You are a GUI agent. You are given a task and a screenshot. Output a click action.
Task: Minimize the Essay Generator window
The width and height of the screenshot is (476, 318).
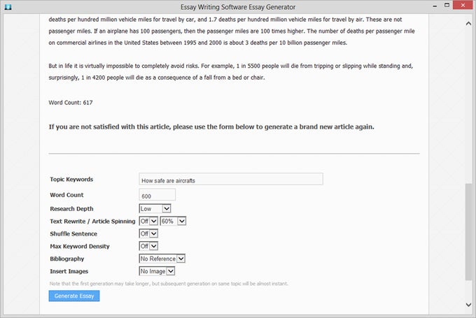435,6
